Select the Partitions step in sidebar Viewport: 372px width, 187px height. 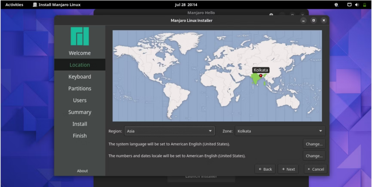pos(80,88)
